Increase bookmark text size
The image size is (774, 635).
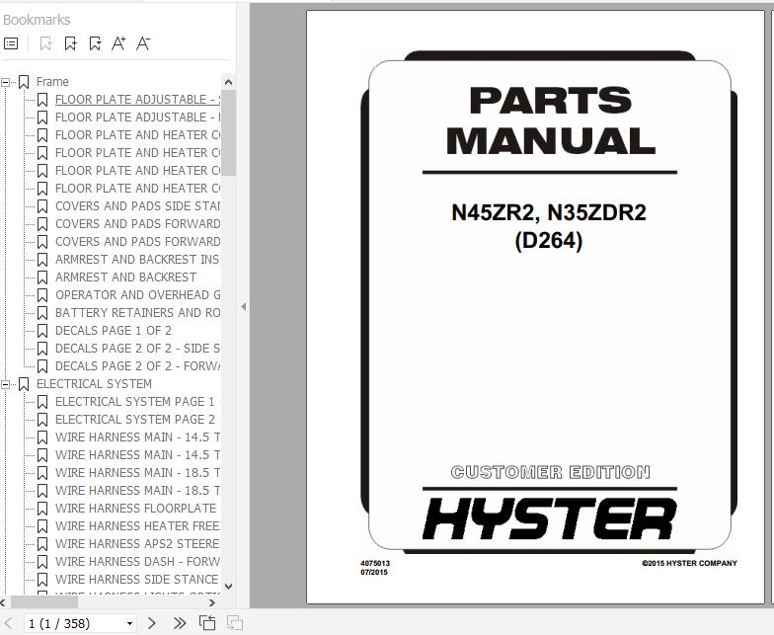coord(118,43)
